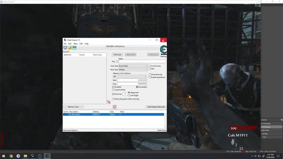Click Studio Mode in OBS controls

[271, 130]
